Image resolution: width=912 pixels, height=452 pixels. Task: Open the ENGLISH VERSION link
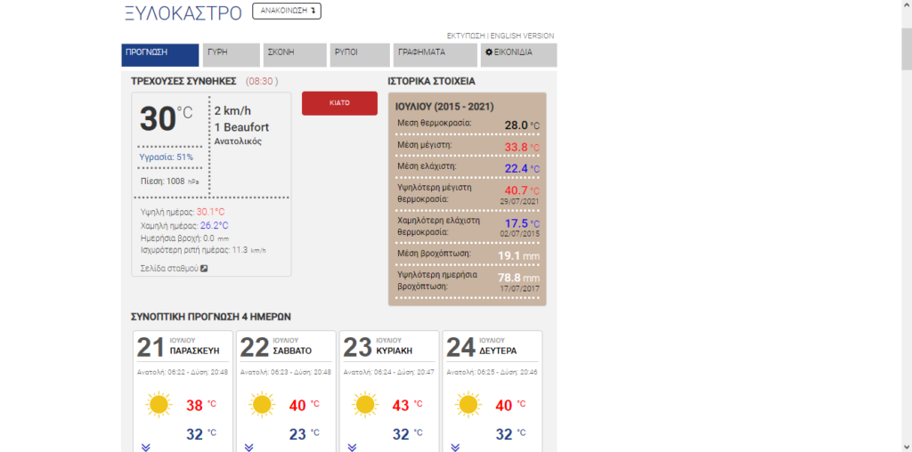tap(522, 36)
